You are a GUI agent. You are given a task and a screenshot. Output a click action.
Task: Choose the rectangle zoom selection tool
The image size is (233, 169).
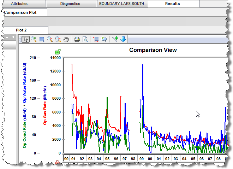pyautogui.click(x=42, y=39)
